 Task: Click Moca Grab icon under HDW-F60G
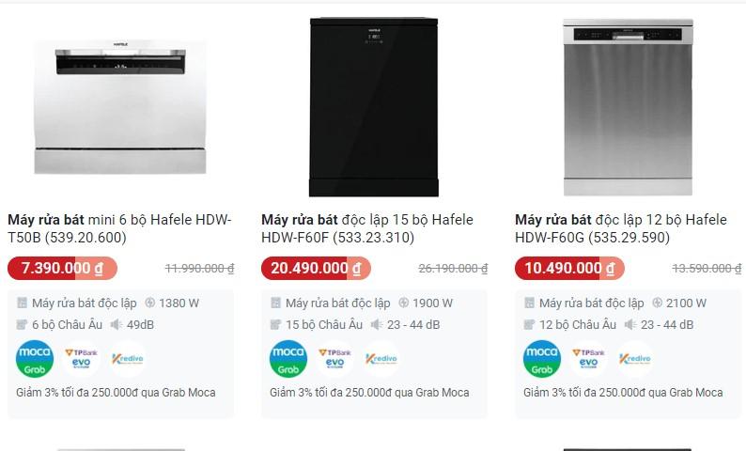pos(541,360)
